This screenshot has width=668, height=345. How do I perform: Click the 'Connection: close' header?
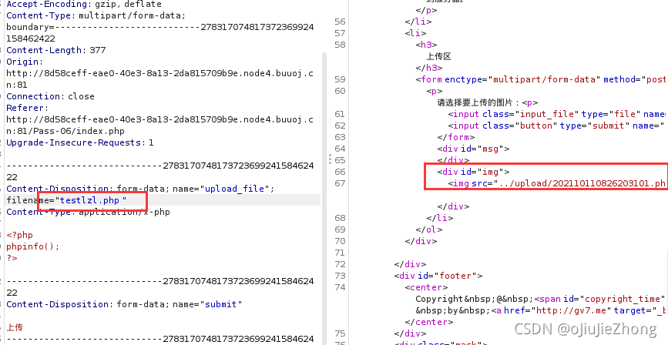50,96
